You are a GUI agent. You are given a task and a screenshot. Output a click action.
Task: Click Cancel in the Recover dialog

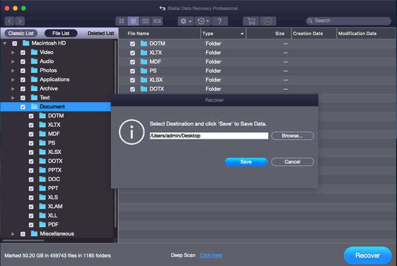292,162
